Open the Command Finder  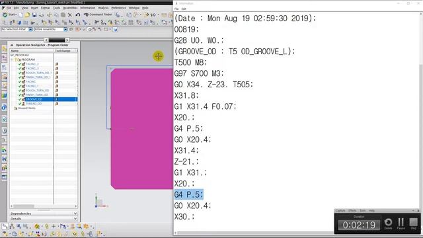tap(98, 15)
